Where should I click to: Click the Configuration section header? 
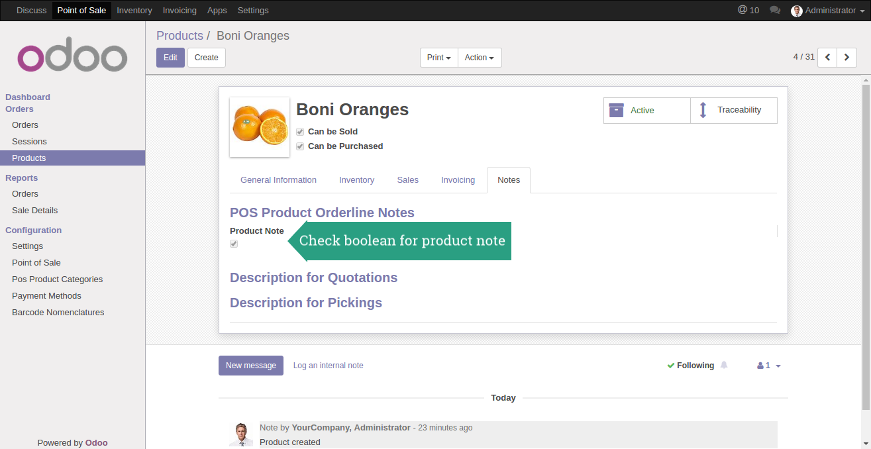34,230
